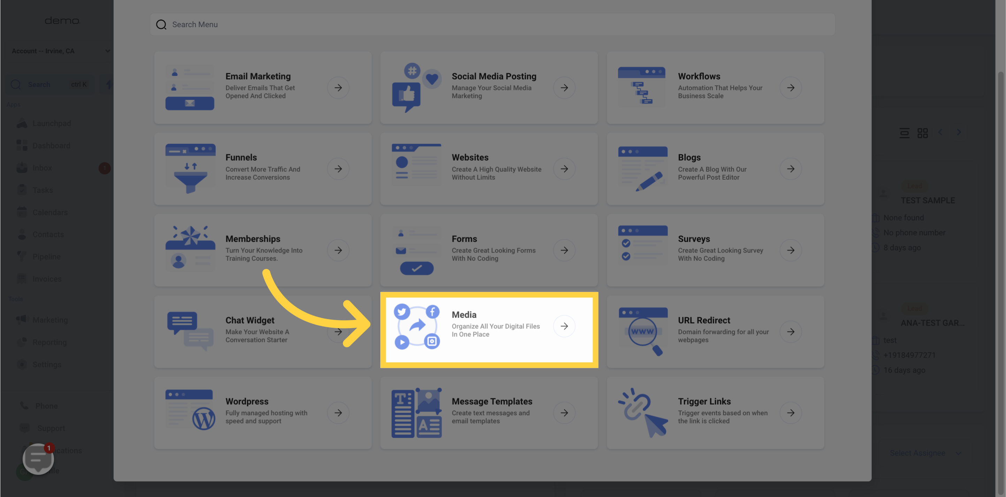The height and width of the screenshot is (497, 1006).
Task: Open Forms arrow button
Action: tap(564, 250)
